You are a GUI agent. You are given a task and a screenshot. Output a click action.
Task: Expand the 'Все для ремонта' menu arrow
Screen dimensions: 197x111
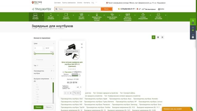point(89,15)
